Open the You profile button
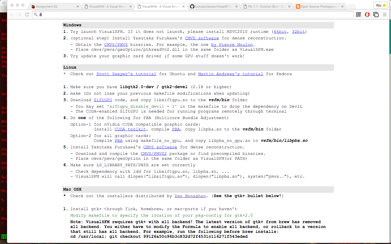 (x=381, y=5)
